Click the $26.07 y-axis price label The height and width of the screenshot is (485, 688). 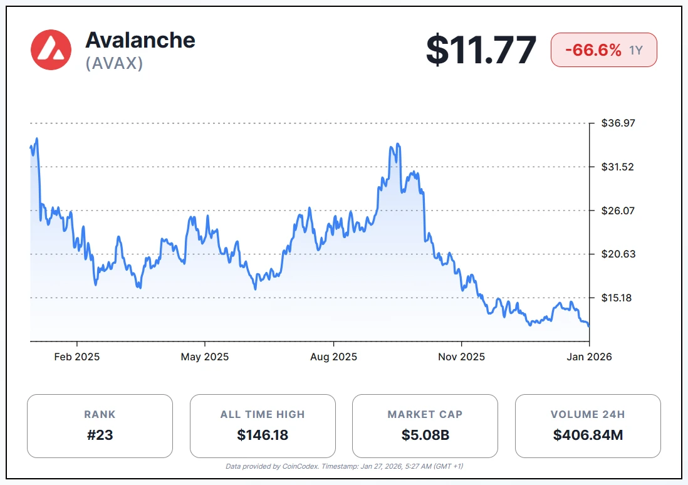click(x=617, y=211)
